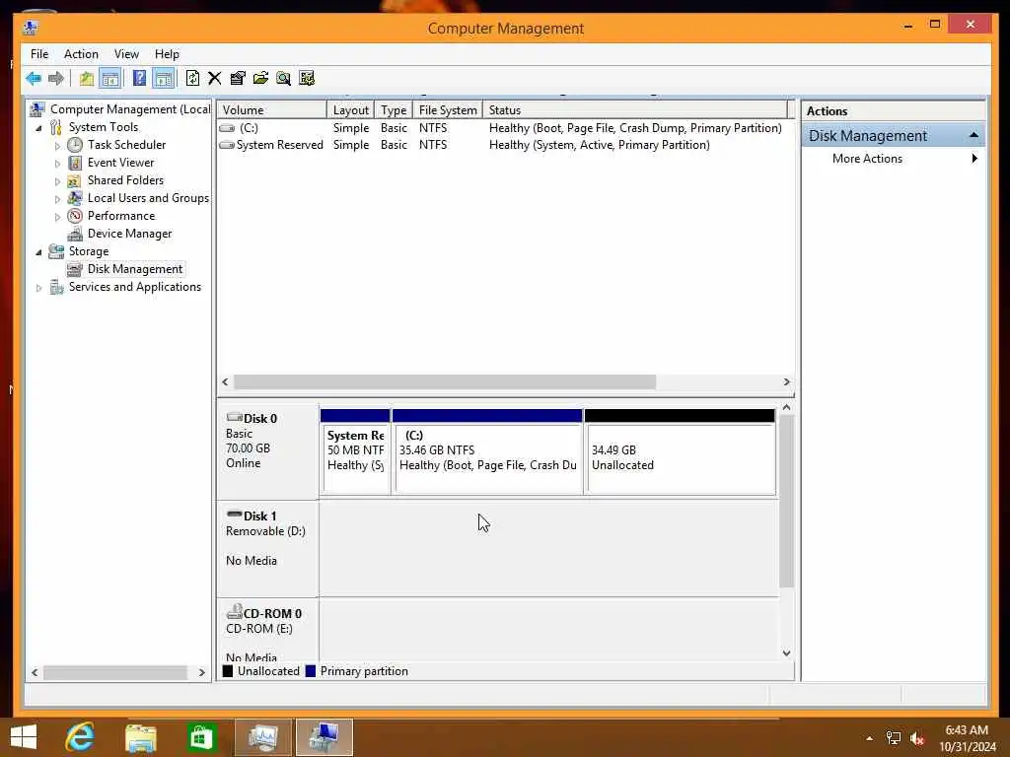Sort by File System column header

[x=448, y=110]
